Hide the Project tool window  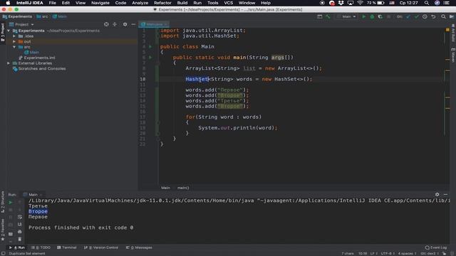[x=133, y=24]
